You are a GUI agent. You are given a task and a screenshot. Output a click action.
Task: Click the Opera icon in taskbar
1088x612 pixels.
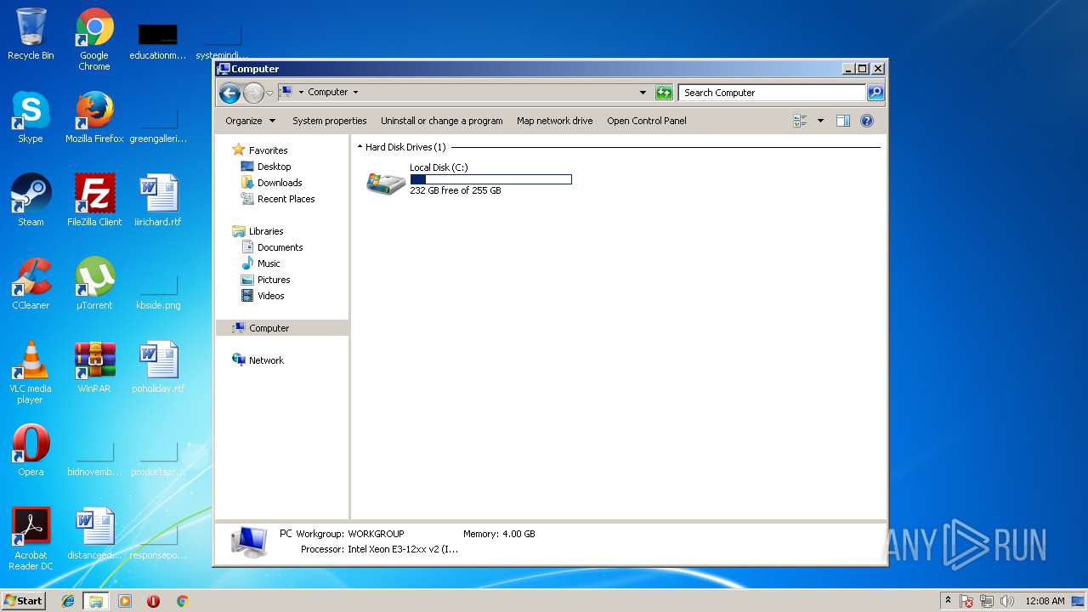(x=154, y=601)
